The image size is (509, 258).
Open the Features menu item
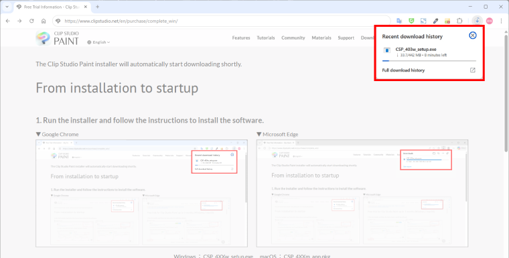click(x=241, y=38)
